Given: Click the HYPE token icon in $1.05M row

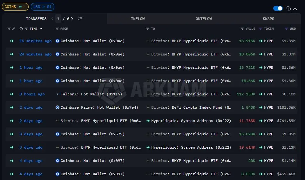Looking at the screenshot, I should click(261, 134).
